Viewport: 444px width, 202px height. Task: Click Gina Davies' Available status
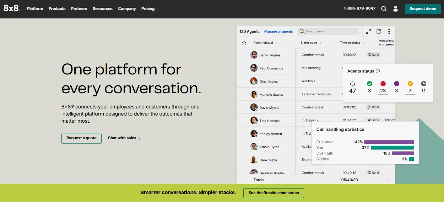(x=308, y=81)
